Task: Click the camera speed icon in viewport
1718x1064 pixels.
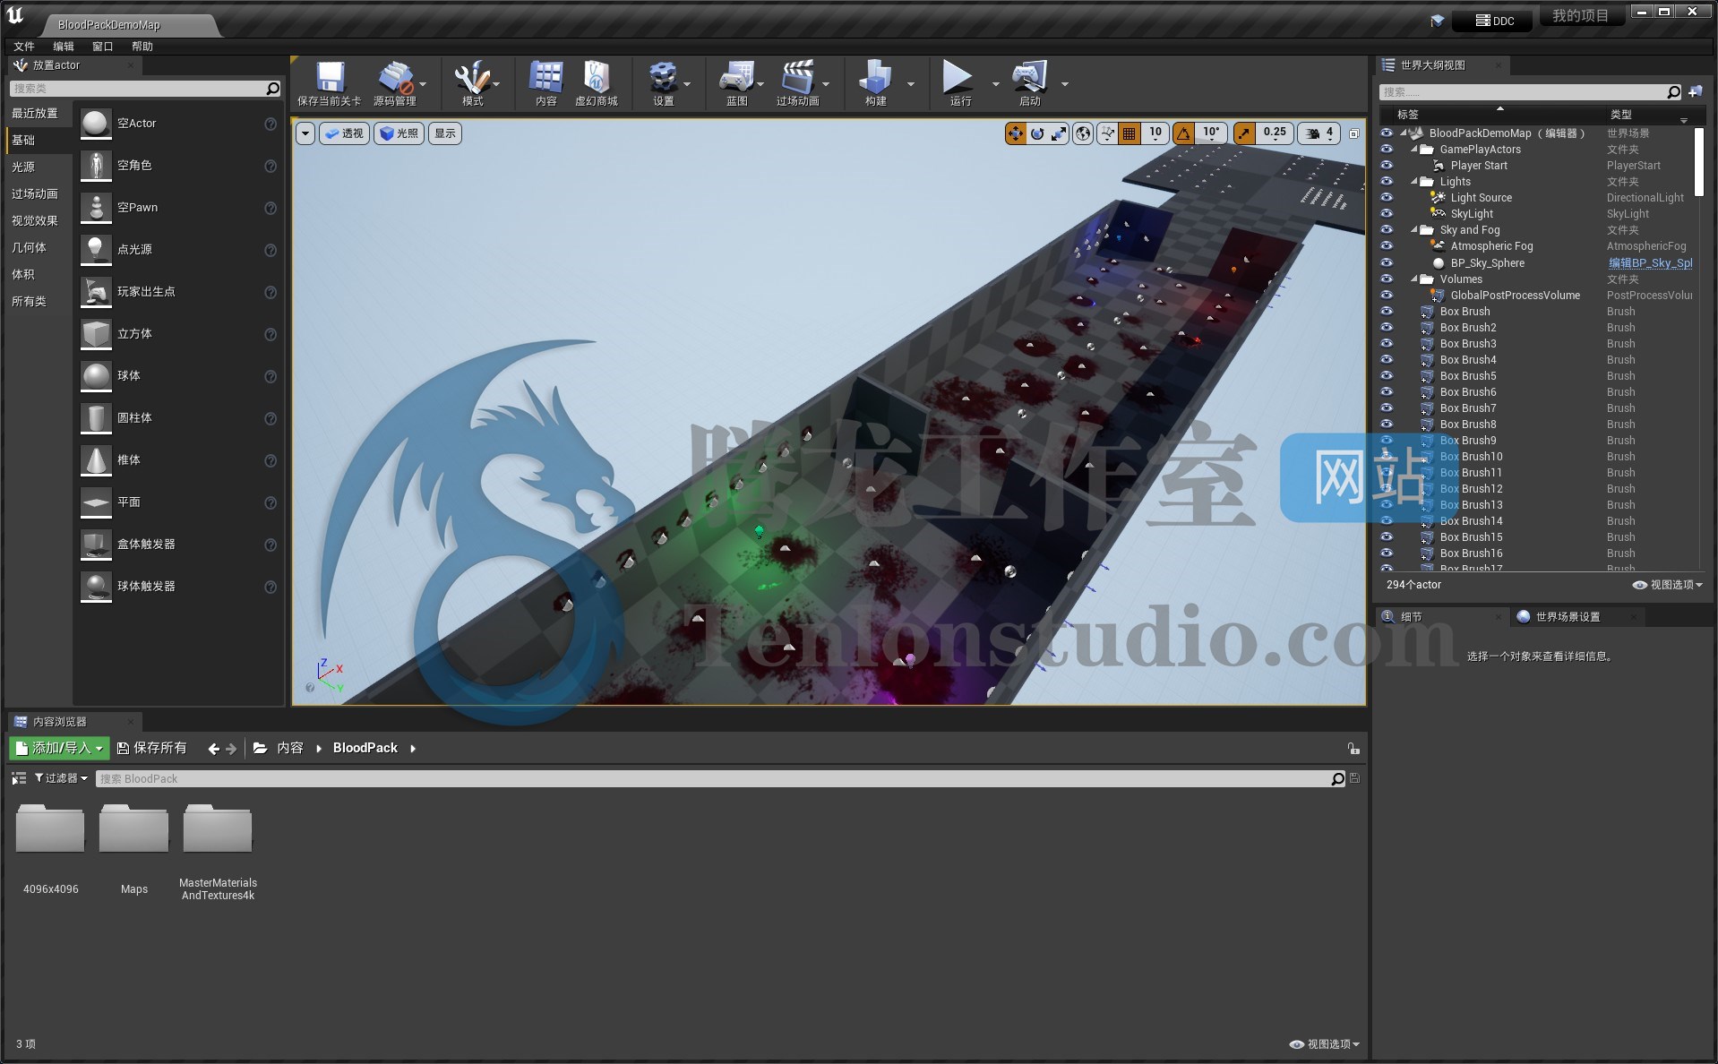Action: tap(1312, 133)
